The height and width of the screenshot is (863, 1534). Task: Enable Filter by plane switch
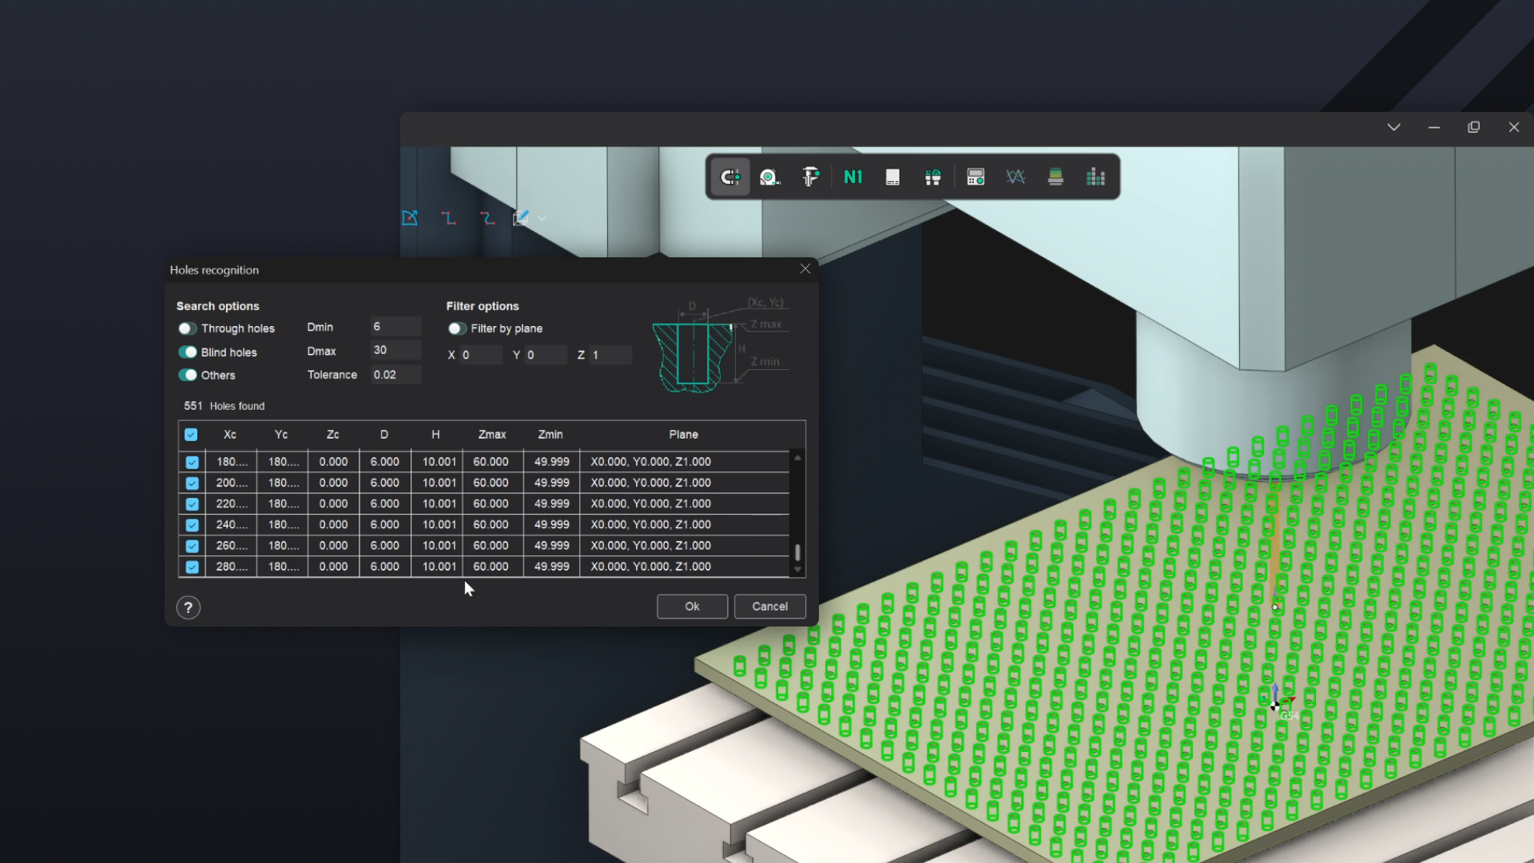click(456, 328)
